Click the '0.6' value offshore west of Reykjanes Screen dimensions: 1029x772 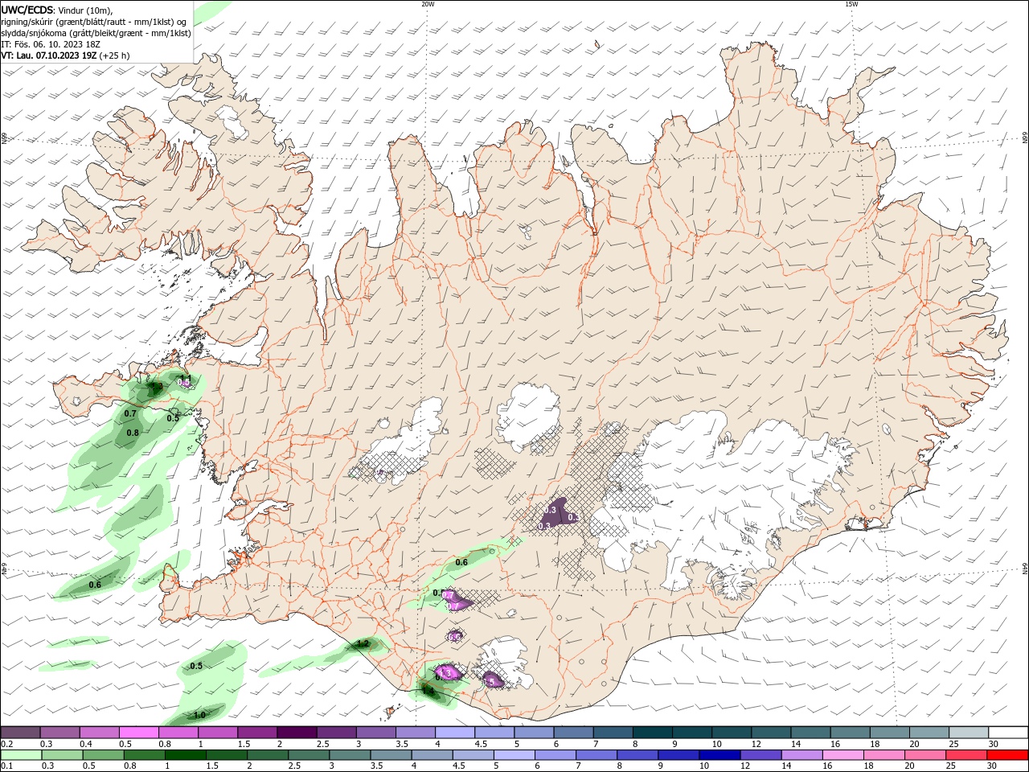[x=95, y=585]
